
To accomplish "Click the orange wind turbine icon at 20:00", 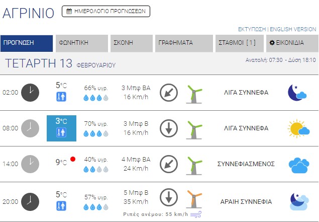I will (194, 200).
